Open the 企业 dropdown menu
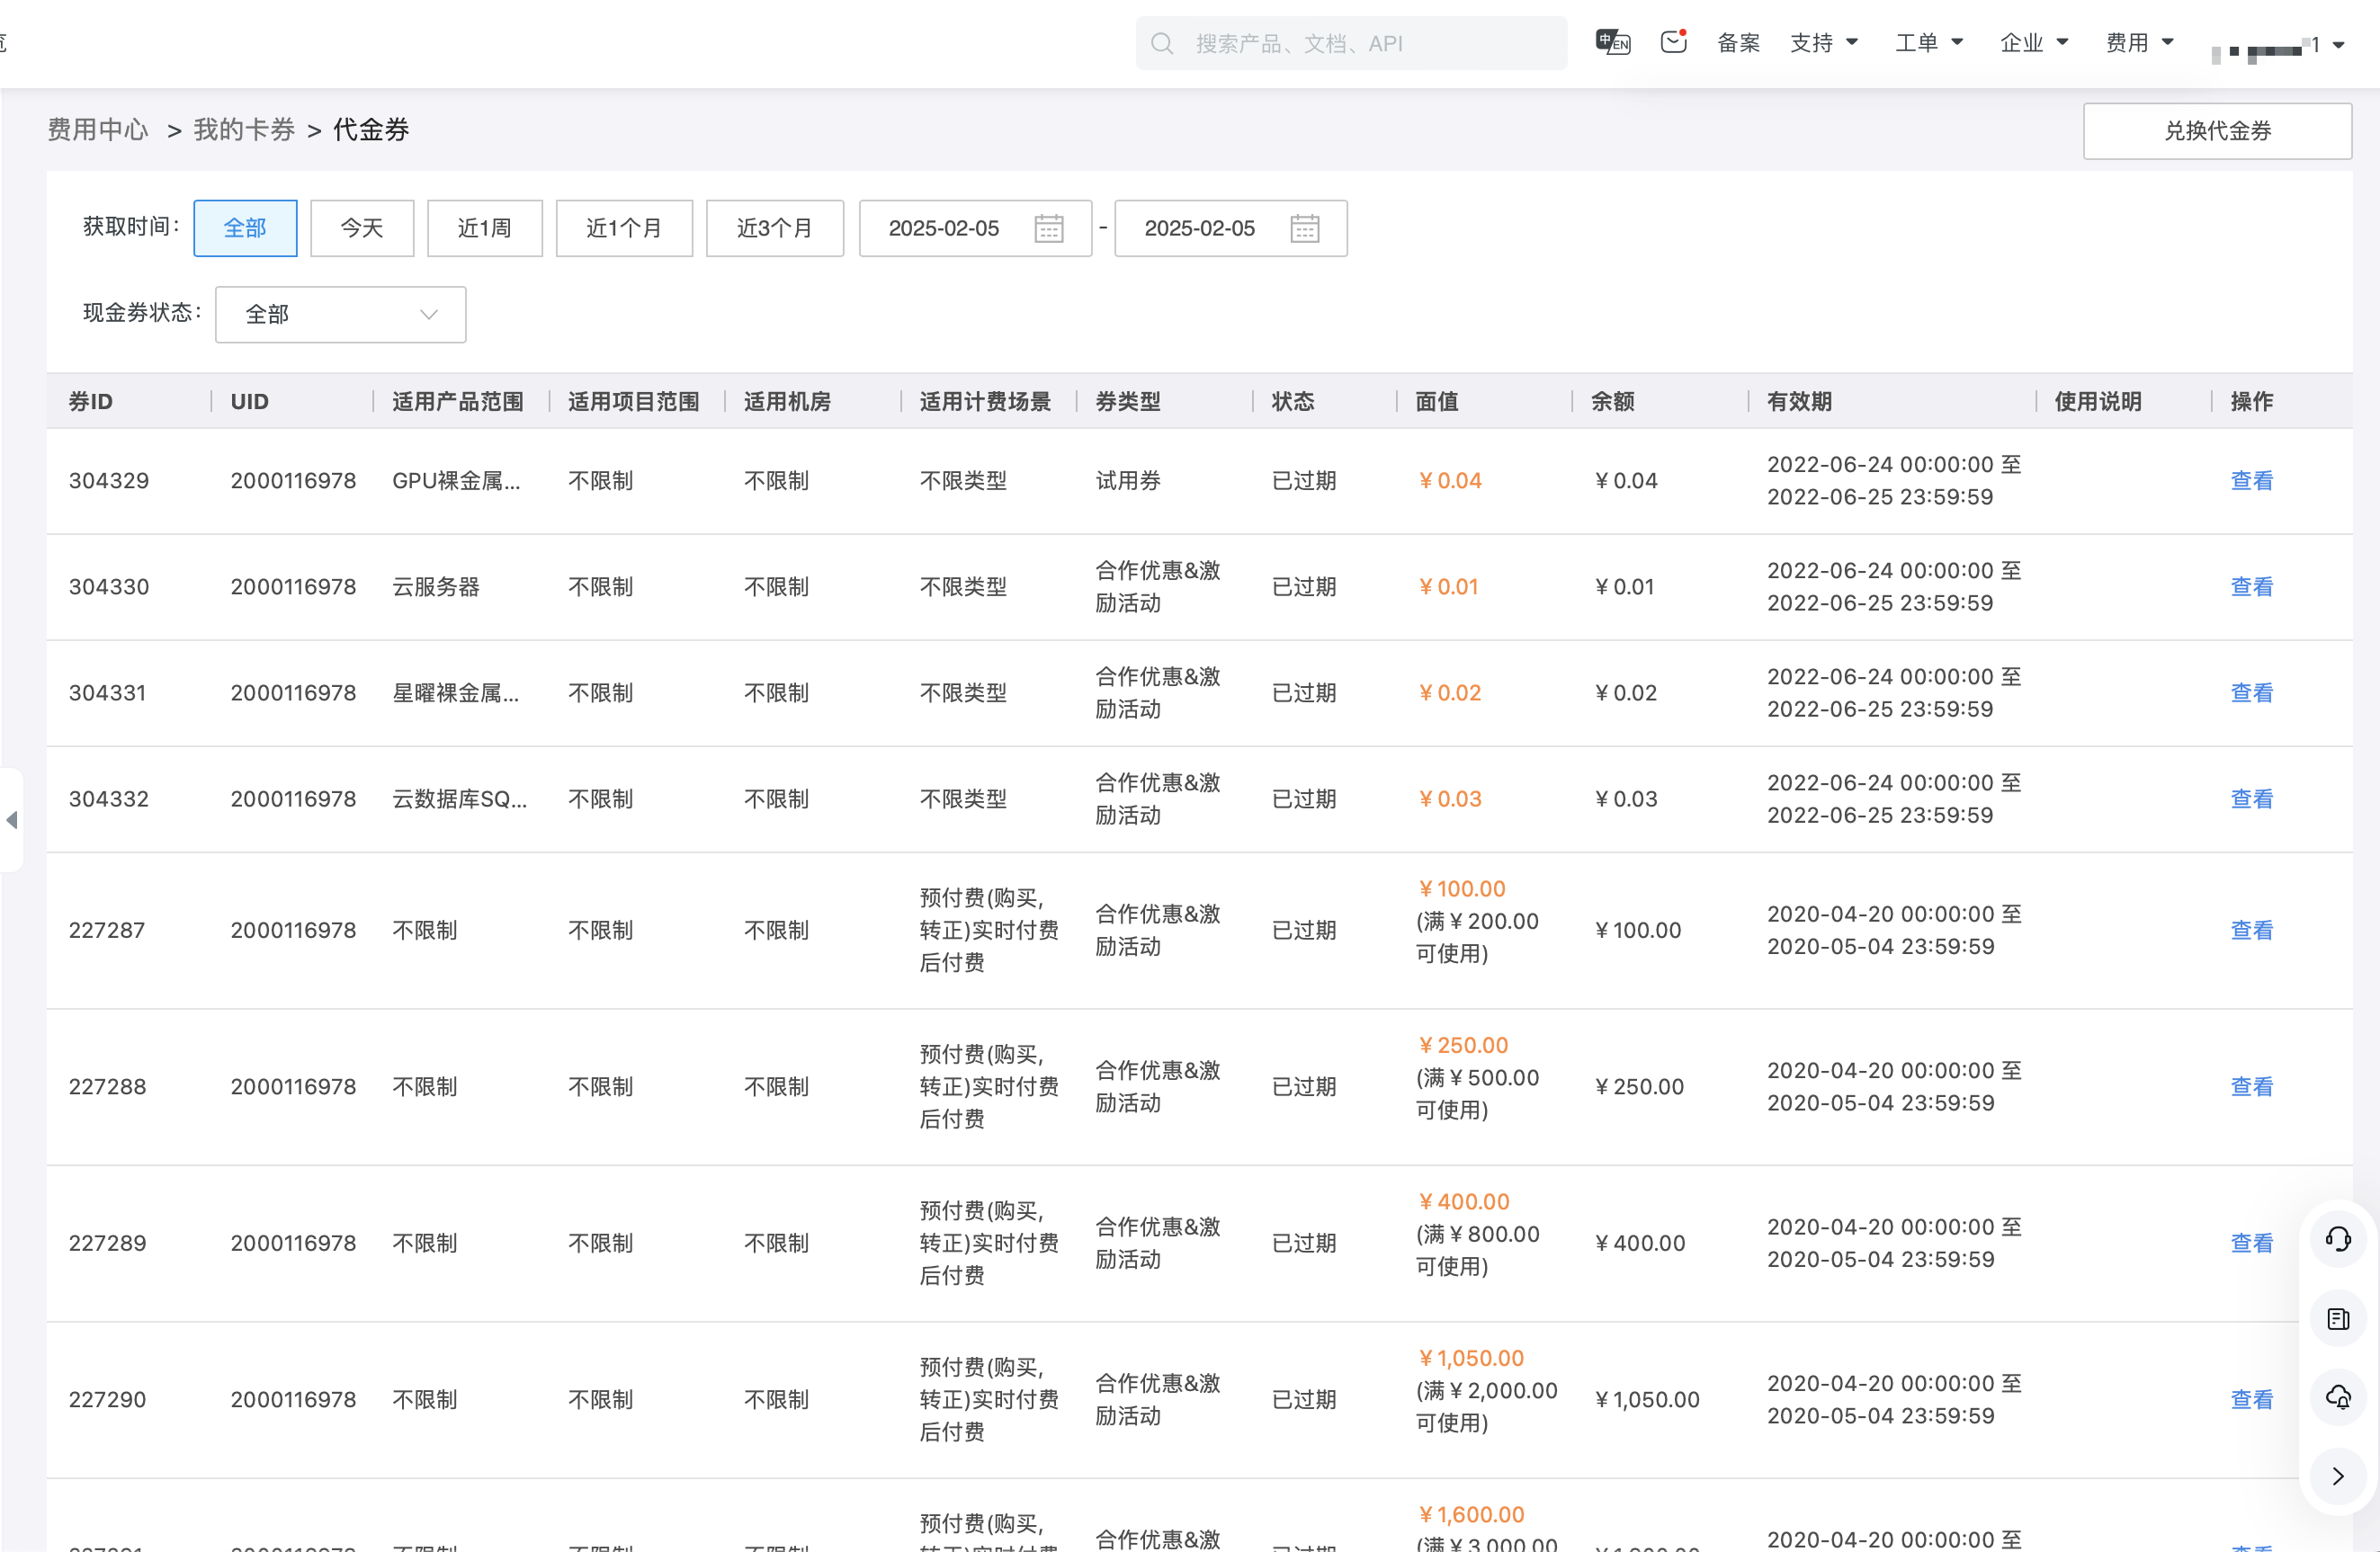This screenshot has width=2380, height=1552. [2034, 43]
